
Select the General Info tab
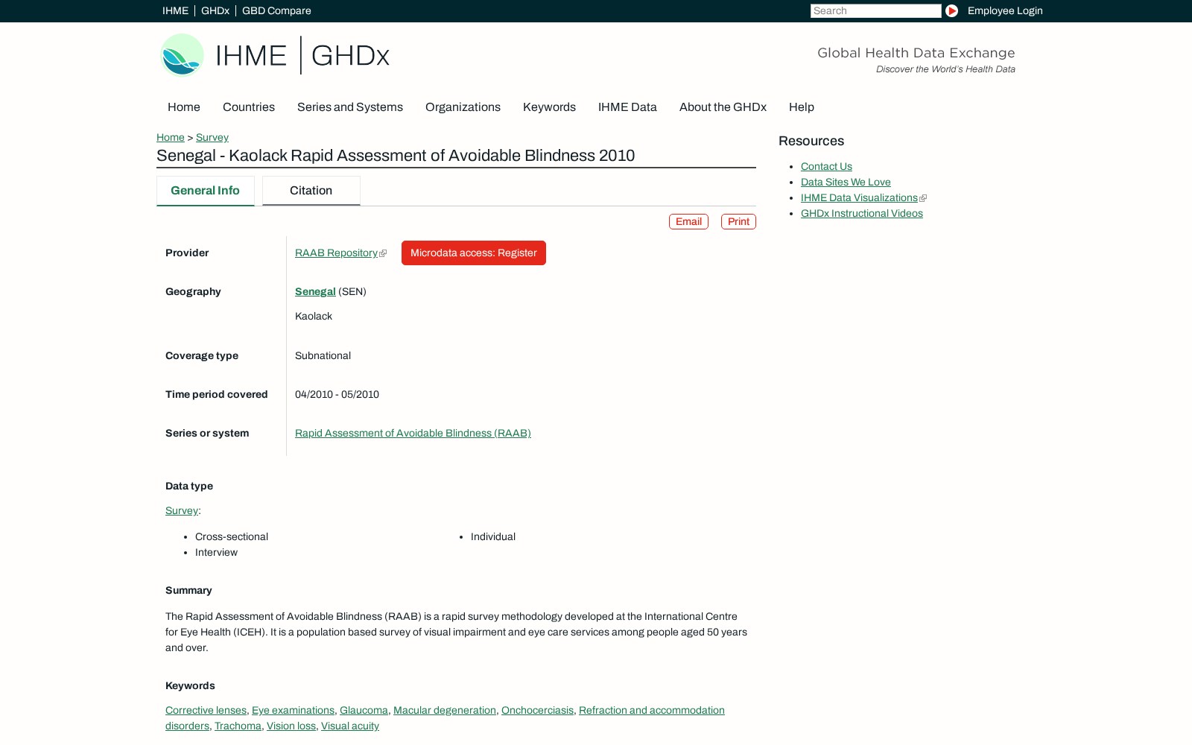click(205, 191)
